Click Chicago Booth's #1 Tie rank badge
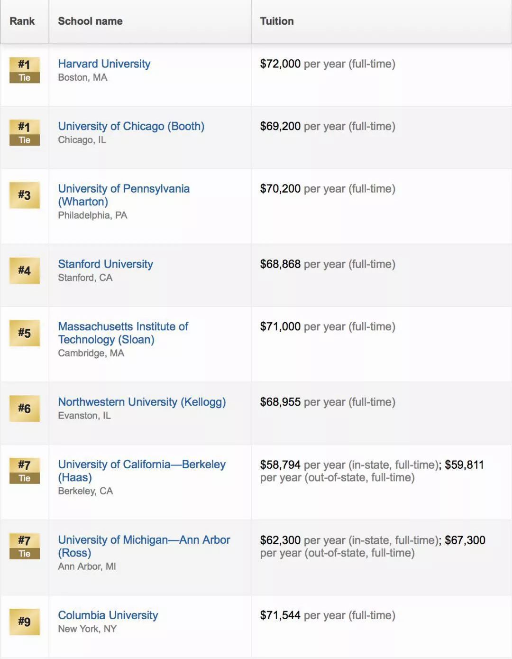The width and height of the screenshot is (512, 659). pyautogui.click(x=25, y=133)
